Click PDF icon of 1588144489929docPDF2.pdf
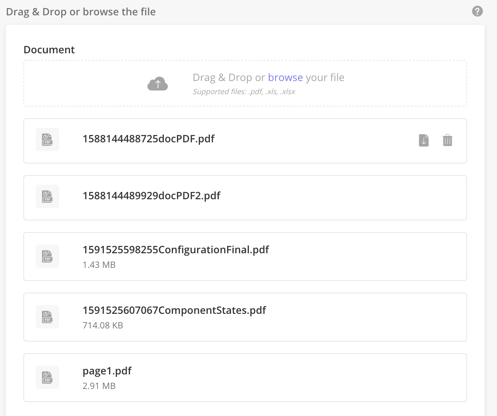The height and width of the screenshot is (416, 497). click(47, 196)
